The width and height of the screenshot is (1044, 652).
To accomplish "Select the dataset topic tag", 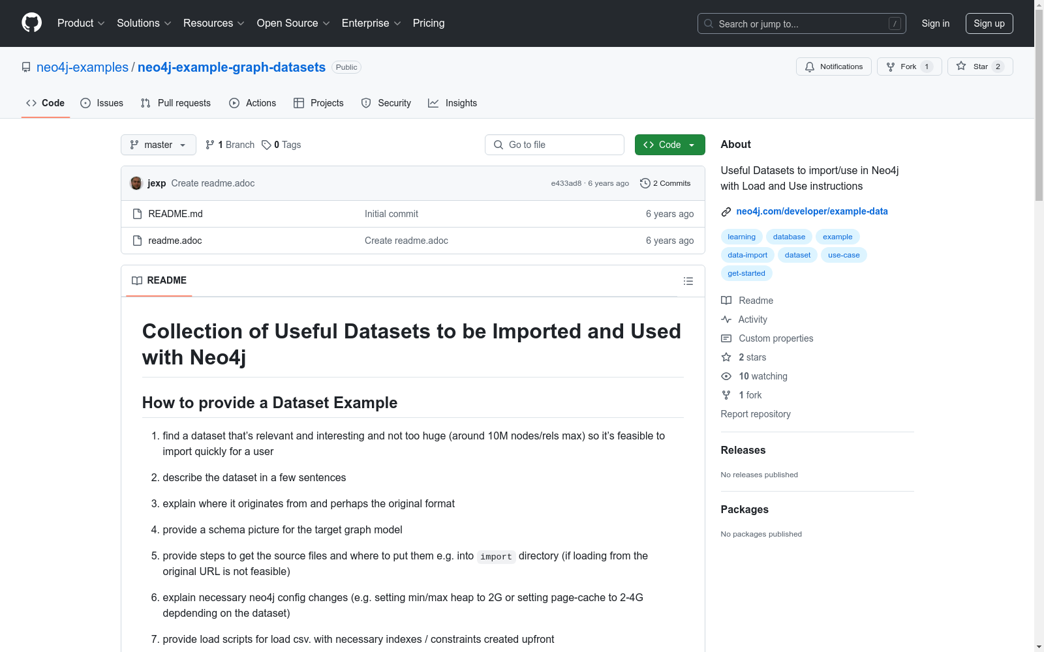I will tap(797, 255).
